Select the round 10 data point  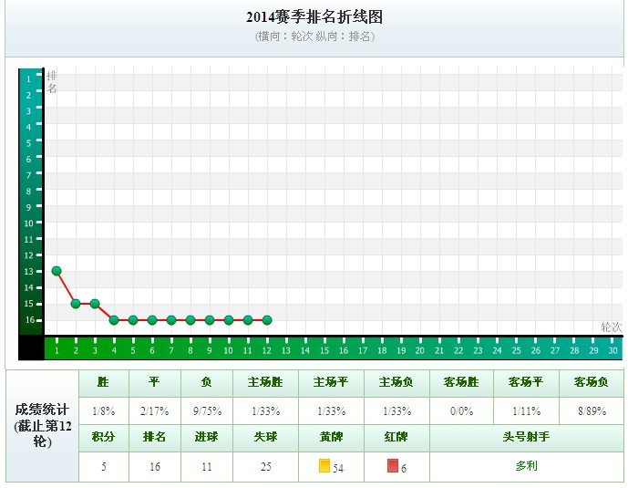click(229, 320)
